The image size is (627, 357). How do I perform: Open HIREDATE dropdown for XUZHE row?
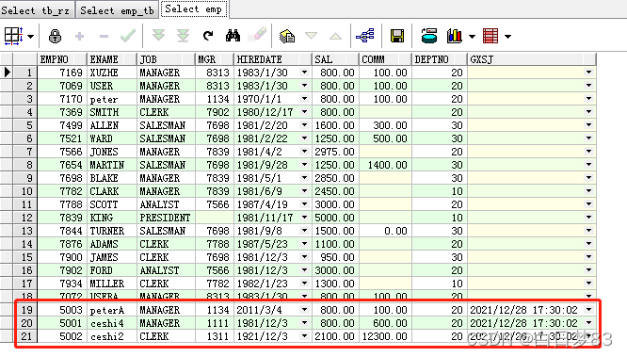click(305, 73)
